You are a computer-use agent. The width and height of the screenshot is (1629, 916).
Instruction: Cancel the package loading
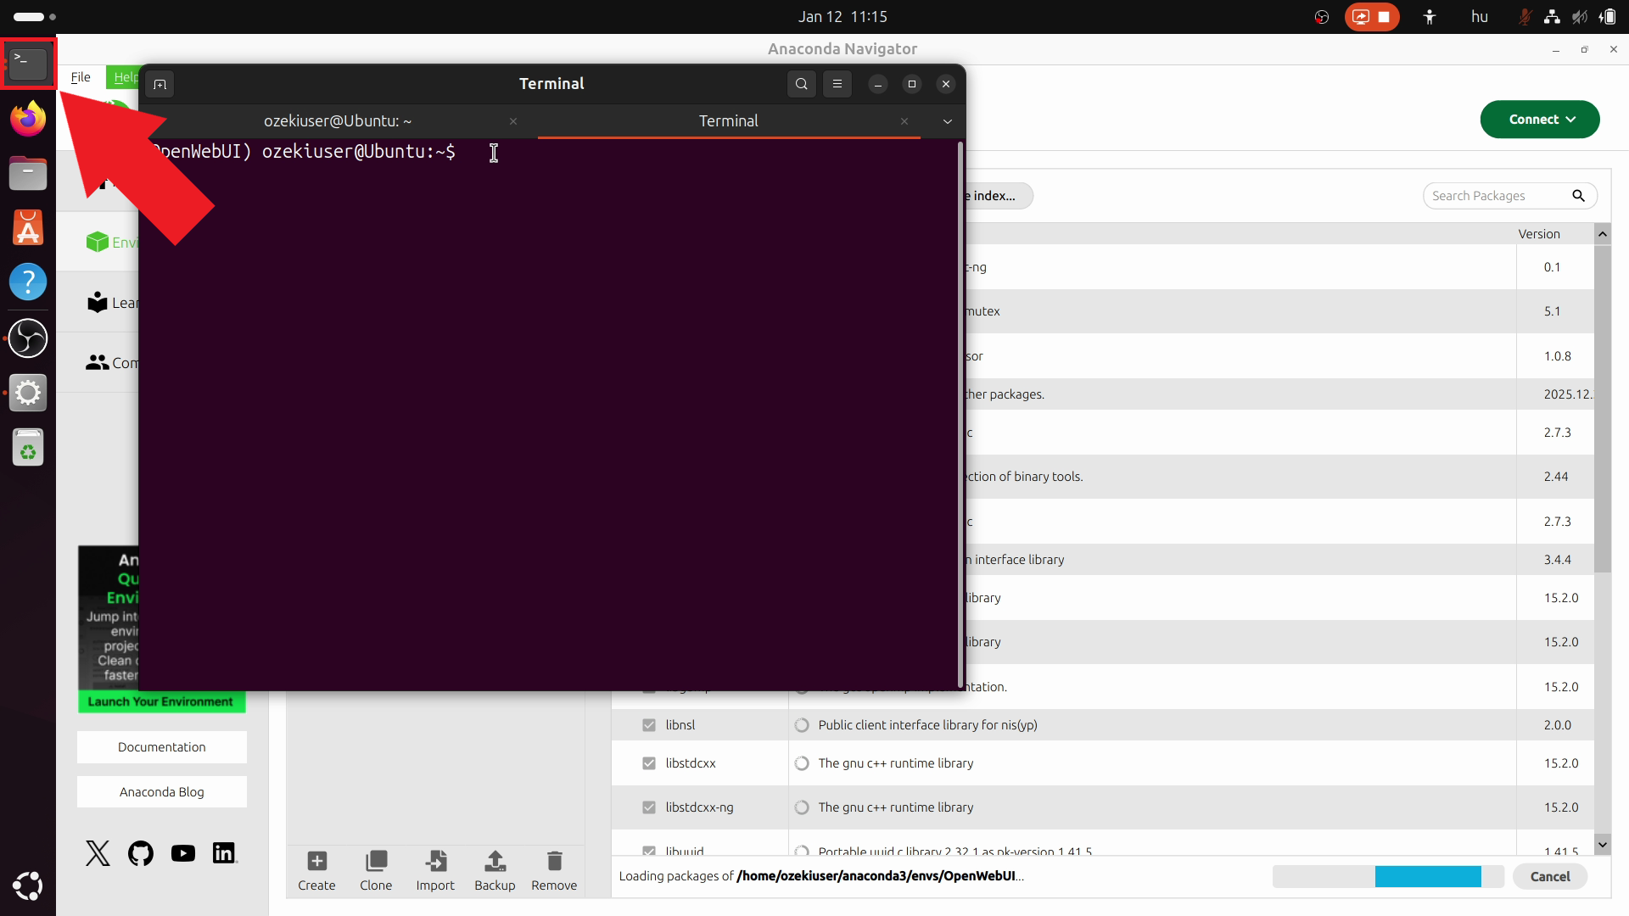pos(1549,876)
